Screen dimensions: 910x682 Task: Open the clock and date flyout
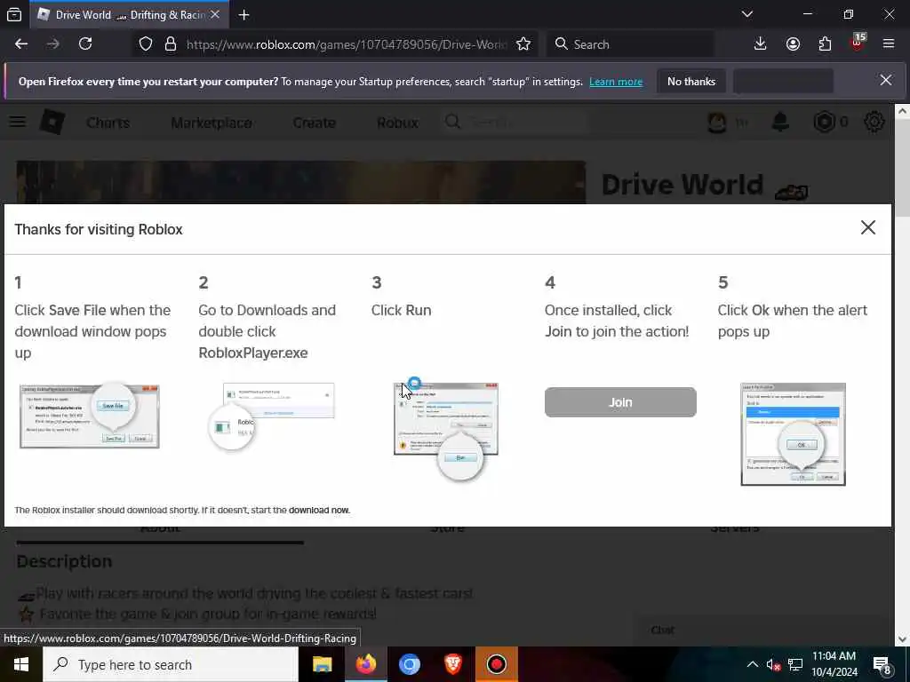(x=834, y=664)
